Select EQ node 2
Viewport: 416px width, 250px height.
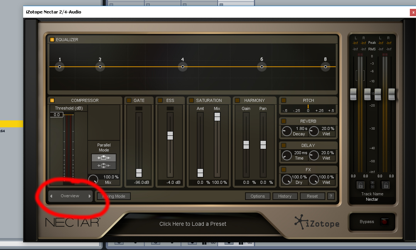(x=100, y=67)
